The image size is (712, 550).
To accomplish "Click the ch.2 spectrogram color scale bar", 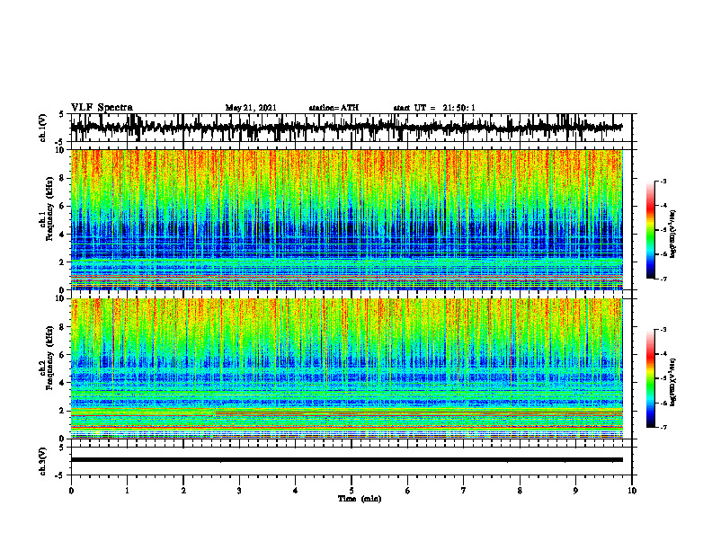I will tap(650, 378).
